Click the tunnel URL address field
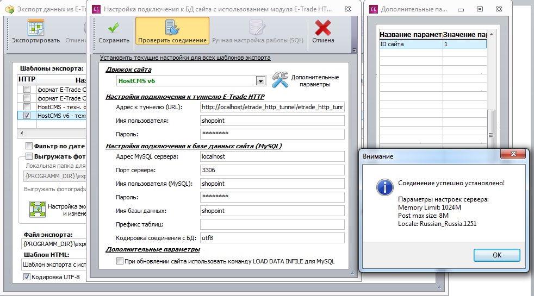 [x=272, y=107]
